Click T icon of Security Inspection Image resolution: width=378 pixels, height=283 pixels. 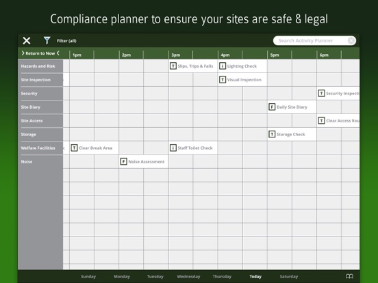[x=321, y=94]
